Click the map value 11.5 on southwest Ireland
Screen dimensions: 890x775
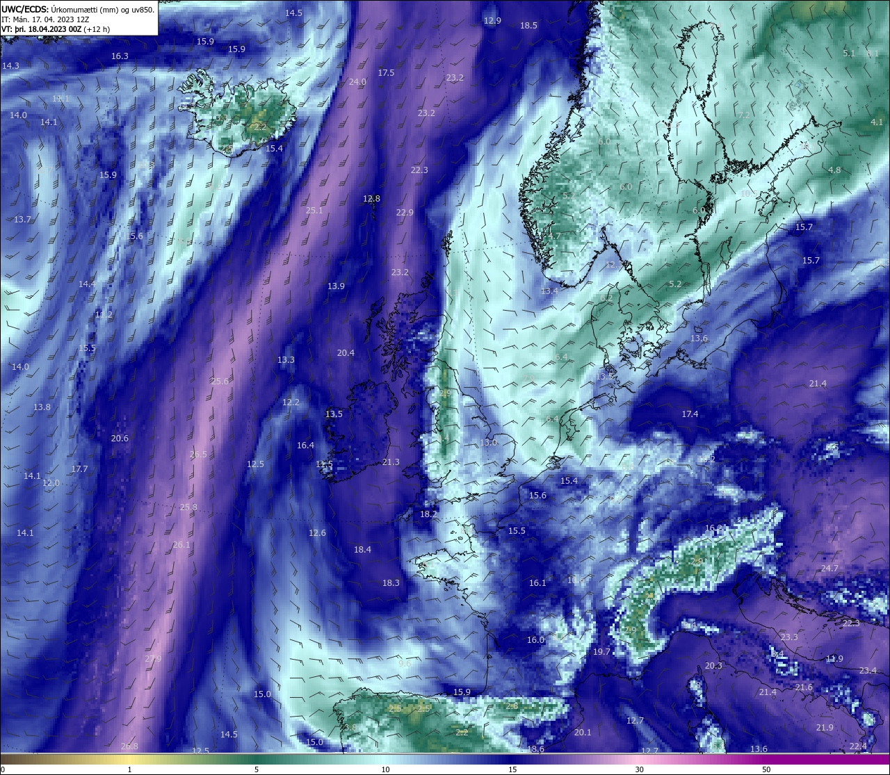tap(324, 464)
